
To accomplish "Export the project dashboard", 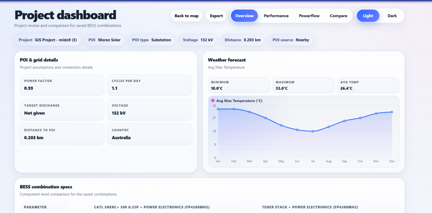I will 216,16.
